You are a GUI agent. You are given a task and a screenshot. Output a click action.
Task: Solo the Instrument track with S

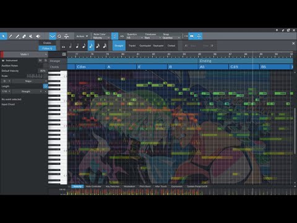click(x=46, y=60)
